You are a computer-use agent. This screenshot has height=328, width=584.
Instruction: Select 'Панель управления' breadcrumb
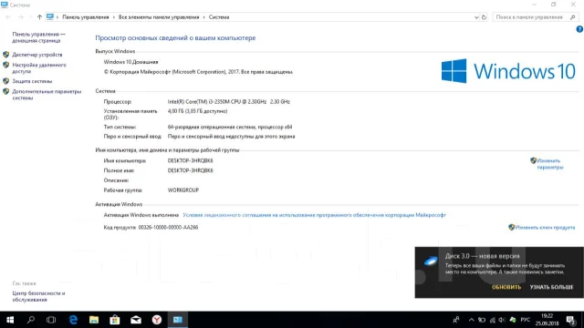point(86,17)
